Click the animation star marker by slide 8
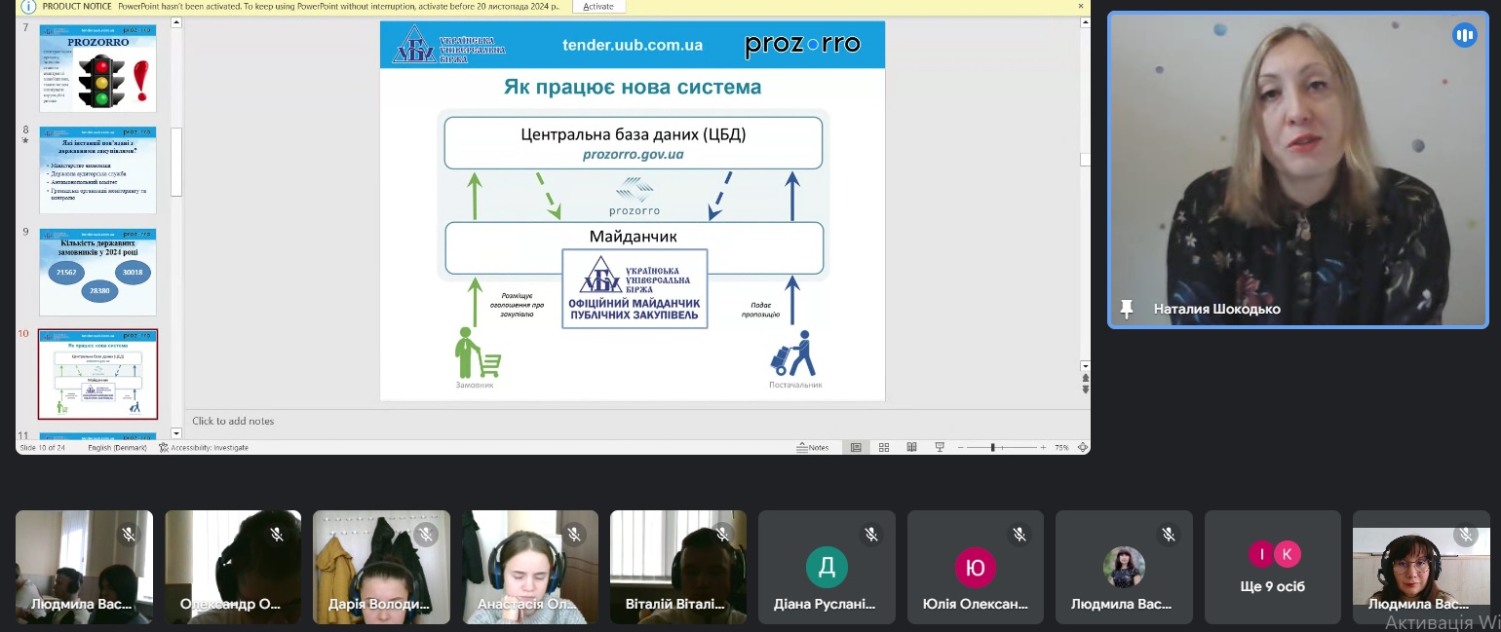 tap(24, 141)
